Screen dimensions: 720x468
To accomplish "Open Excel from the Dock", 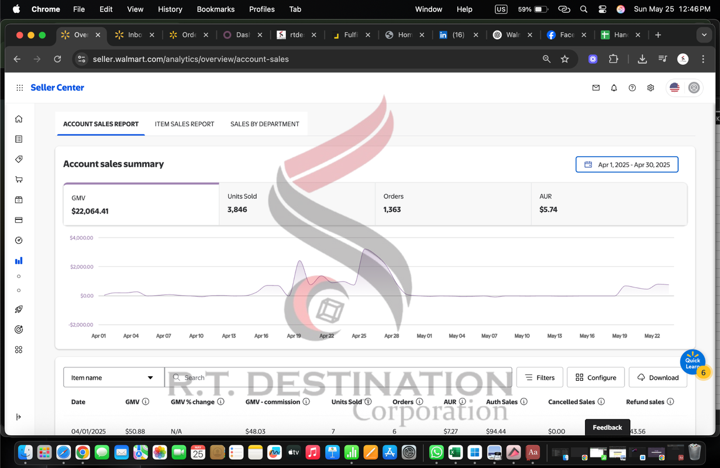I will coord(456,452).
